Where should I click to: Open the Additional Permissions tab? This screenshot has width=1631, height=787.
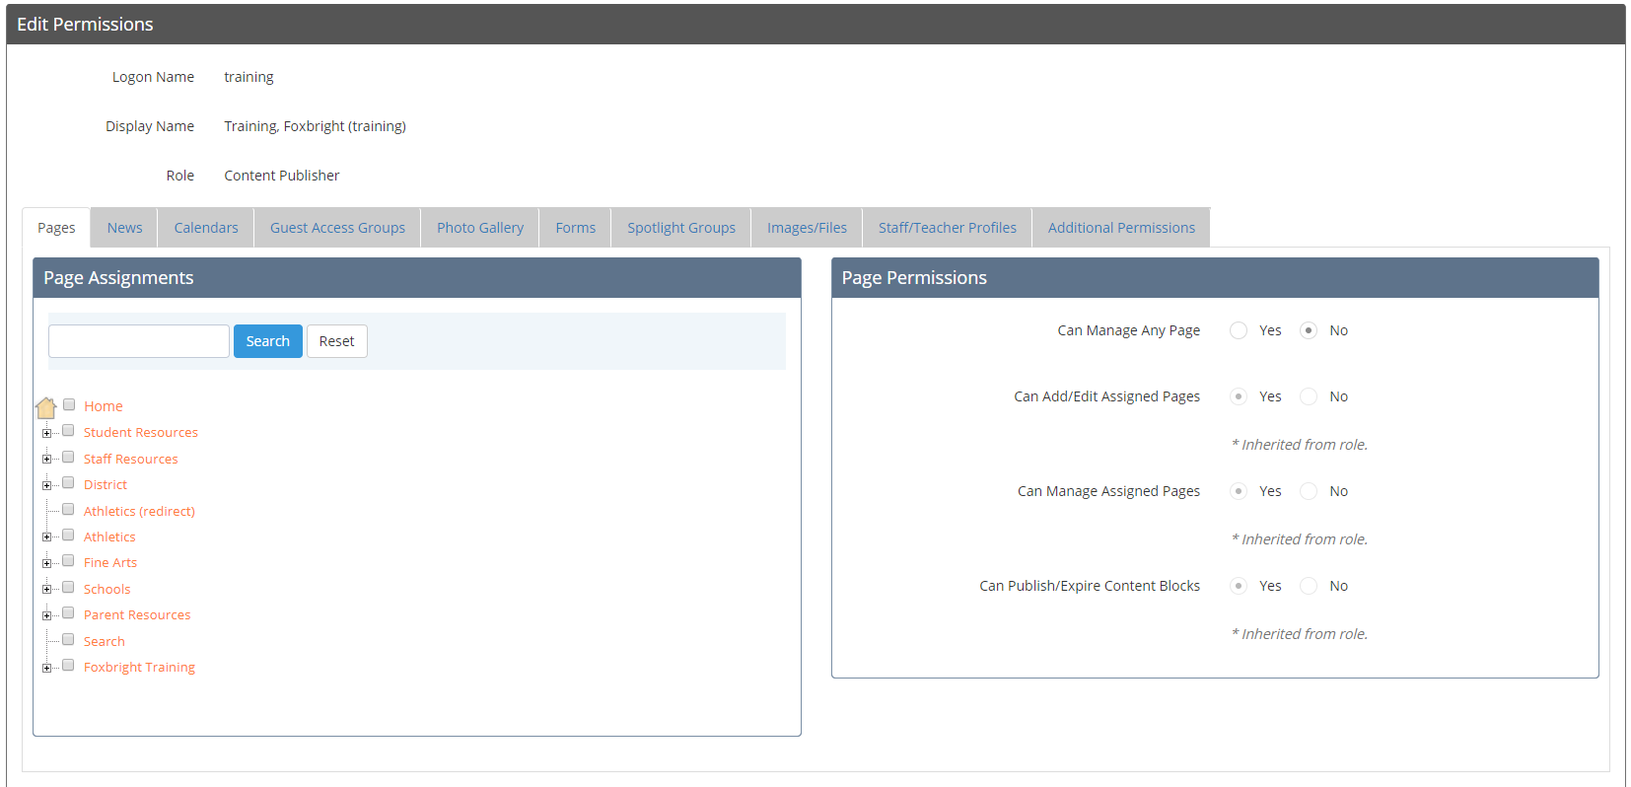tap(1121, 228)
